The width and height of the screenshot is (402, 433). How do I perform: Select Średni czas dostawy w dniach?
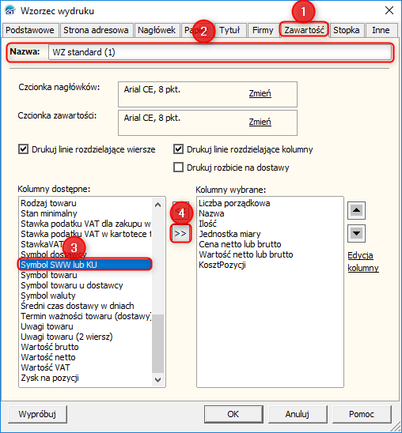[85, 306]
